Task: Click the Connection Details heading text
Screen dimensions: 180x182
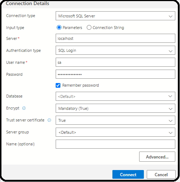Action: click(x=27, y=3)
